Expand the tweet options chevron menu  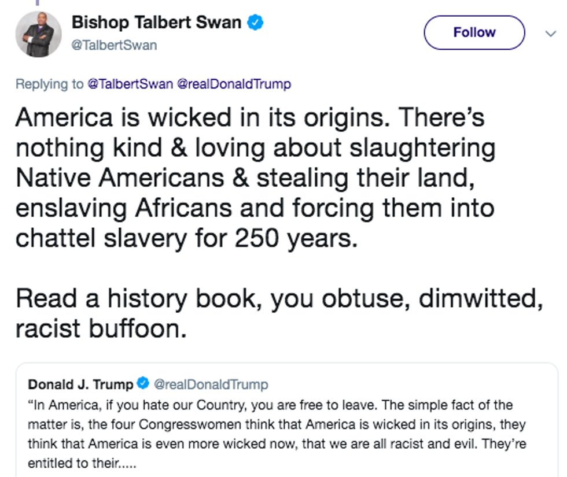click(x=550, y=34)
